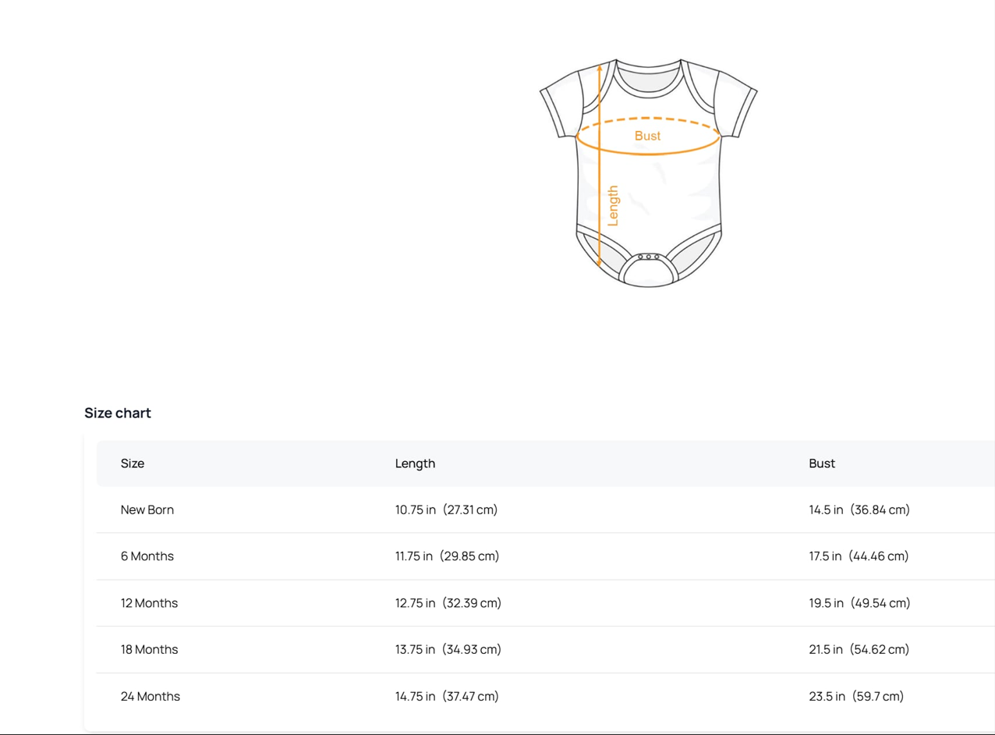Select the 24 Months size row label

150,696
